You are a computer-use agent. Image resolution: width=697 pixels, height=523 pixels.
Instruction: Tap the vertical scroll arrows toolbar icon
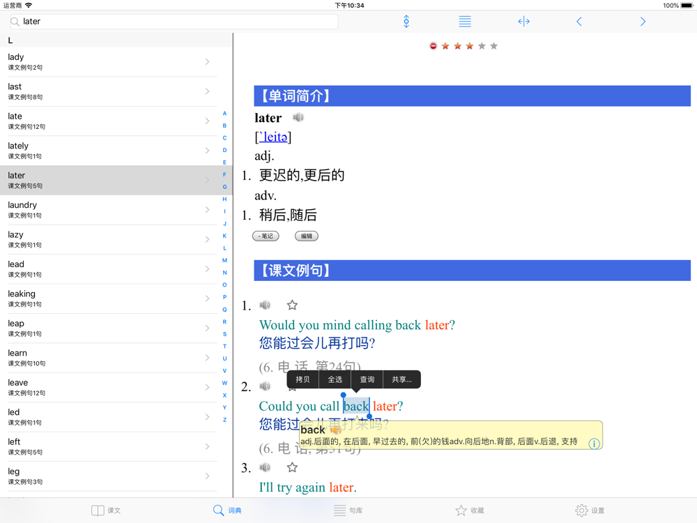pyautogui.click(x=406, y=22)
